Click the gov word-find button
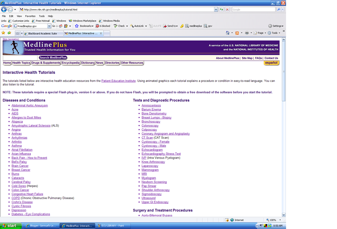Image resolution: width=337 pixels, height=229 pixels. tap(208, 26)
